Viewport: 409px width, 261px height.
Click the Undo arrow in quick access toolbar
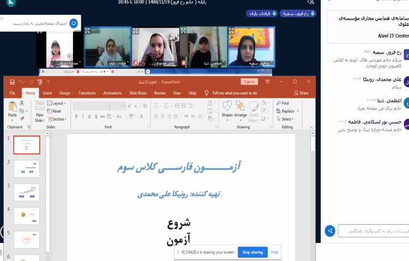pos(21,82)
